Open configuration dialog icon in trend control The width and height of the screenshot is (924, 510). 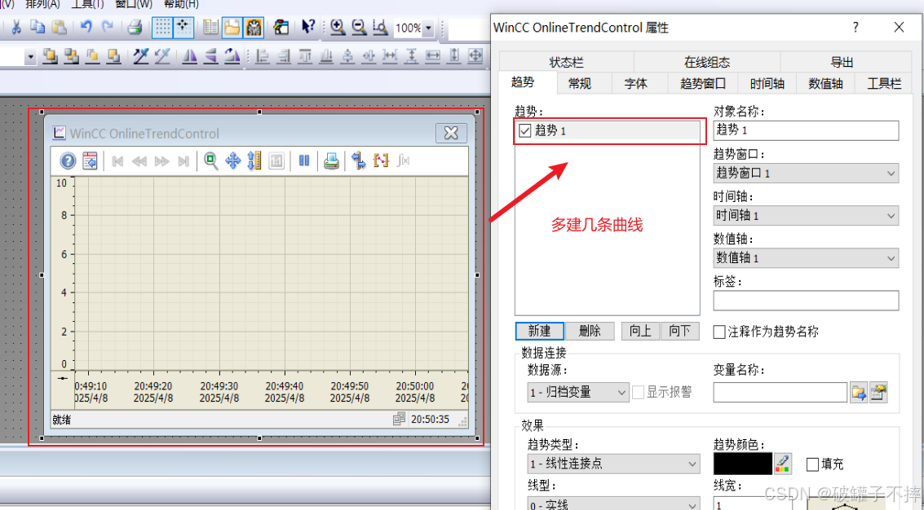[91, 160]
